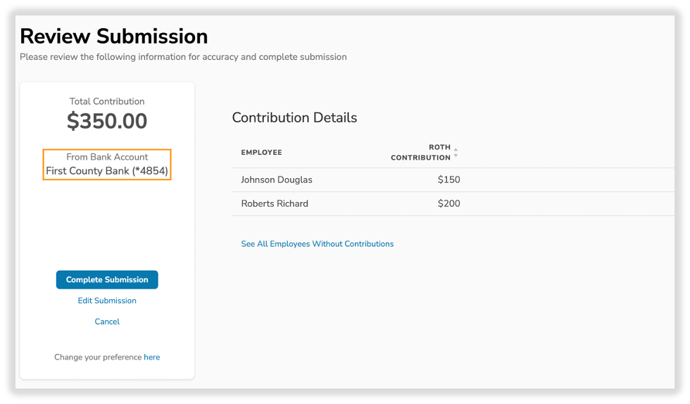This screenshot has width=690, height=404.
Task: Select the Roberts Richard employee name
Action: 275,203
